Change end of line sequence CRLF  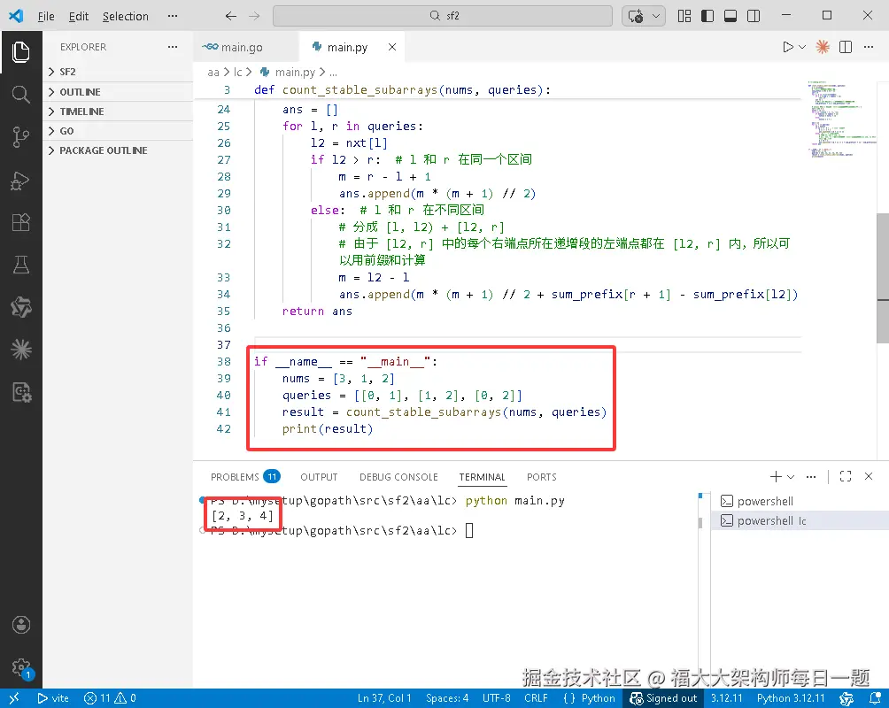536,698
